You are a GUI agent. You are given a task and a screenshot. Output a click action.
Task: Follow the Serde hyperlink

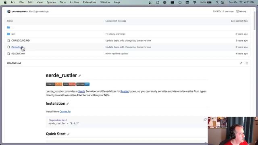click(81, 91)
